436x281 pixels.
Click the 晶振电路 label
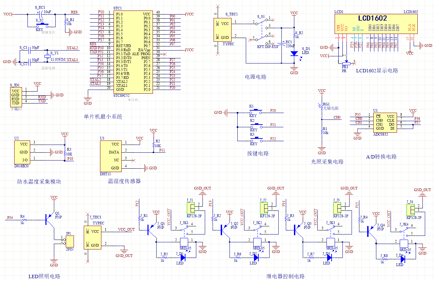click(48, 68)
